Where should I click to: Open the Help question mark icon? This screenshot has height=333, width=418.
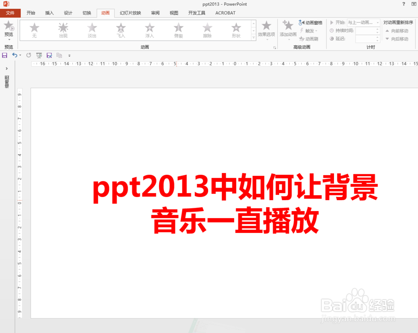tap(404, 4)
